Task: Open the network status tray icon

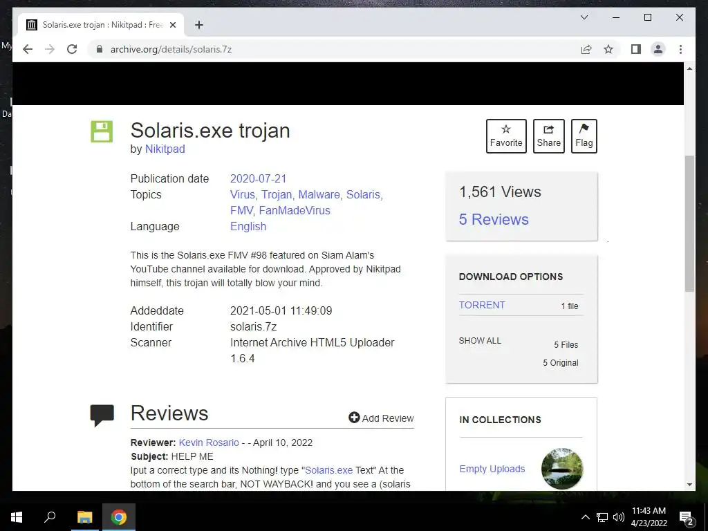Action: click(x=602, y=517)
